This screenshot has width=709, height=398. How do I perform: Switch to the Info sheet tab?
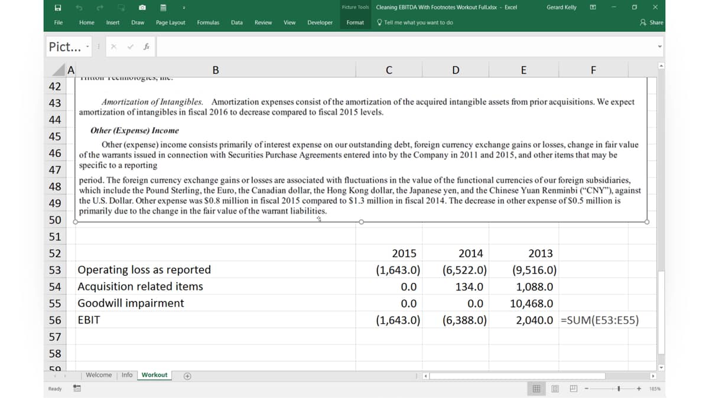127,375
